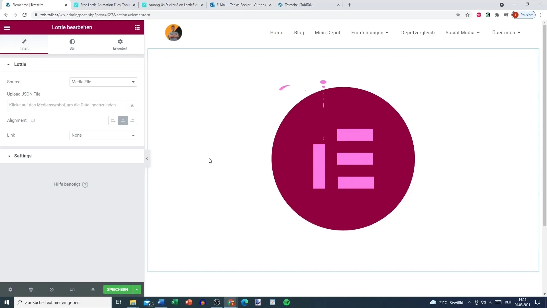Switch to the Among Us Sticker 8 tab
Image resolution: width=547 pixels, height=308 pixels.
[173, 5]
